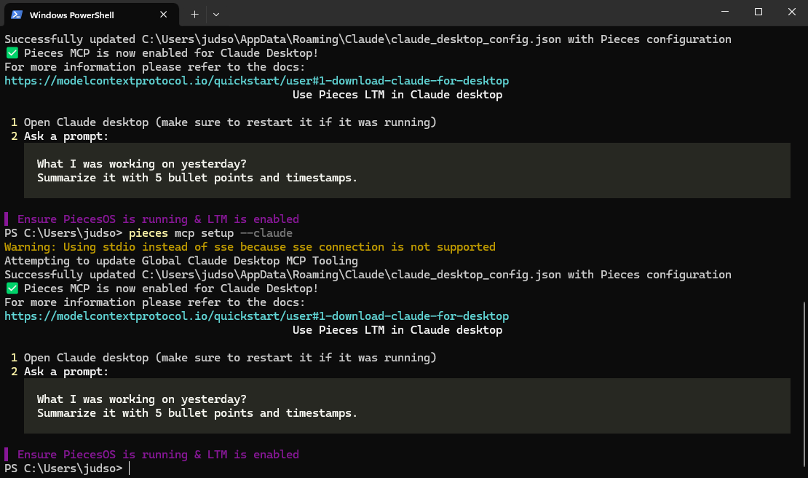The height and width of the screenshot is (478, 808).
Task: Open the new tab profile dropdown chevron
Action: click(216, 15)
